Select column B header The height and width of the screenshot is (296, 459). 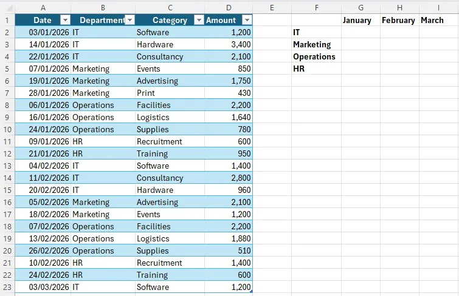(103, 8)
